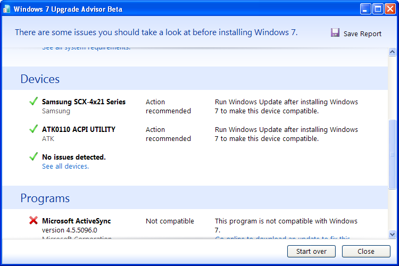Click Windows Update advice text for Samsung device
The image size is (399, 266).
coord(286,106)
